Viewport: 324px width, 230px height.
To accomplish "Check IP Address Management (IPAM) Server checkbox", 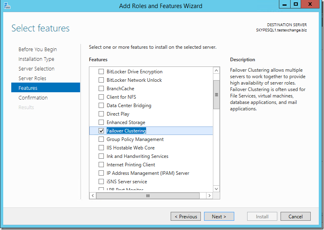I will click(101, 173).
